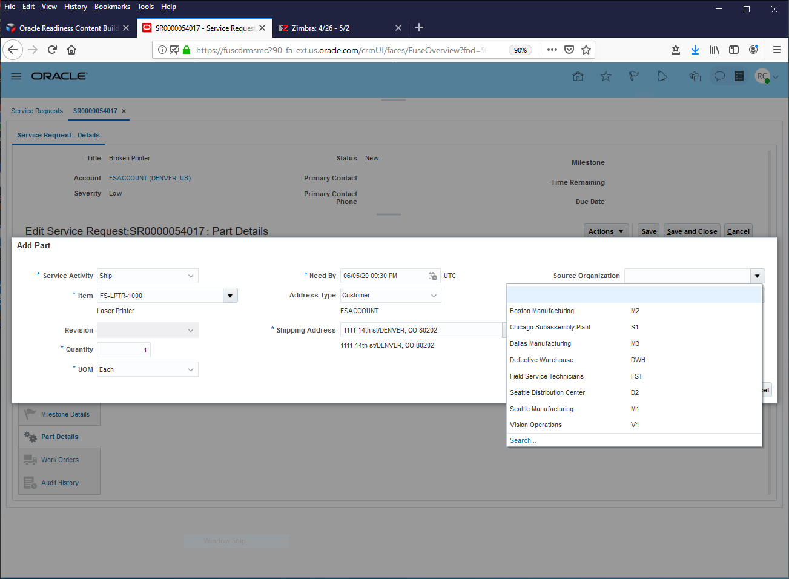Click the chat bubble icon in Oracle header
The height and width of the screenshot is (579, 789).
719,76
